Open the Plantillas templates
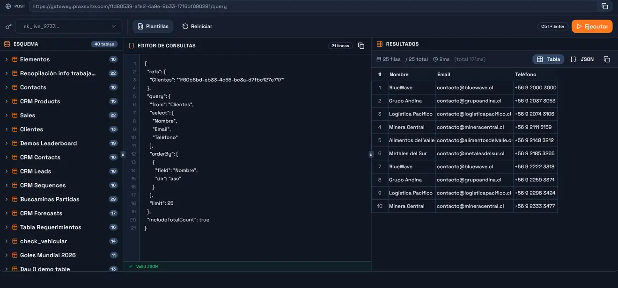 (153, 26)
